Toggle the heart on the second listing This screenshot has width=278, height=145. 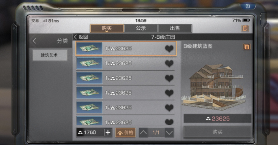169,64
